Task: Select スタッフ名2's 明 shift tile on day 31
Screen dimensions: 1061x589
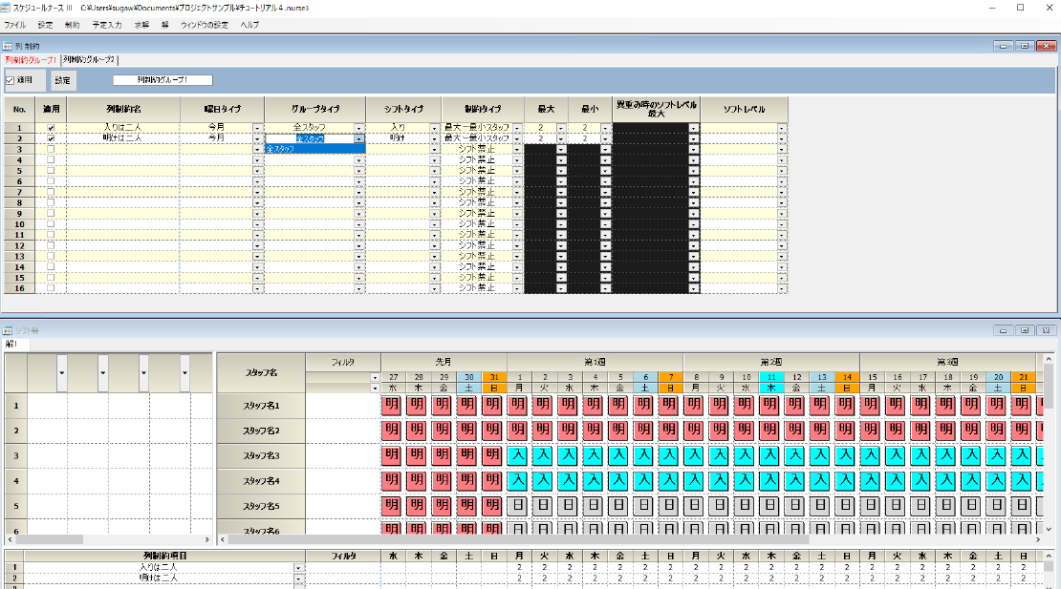Action: 492,431
